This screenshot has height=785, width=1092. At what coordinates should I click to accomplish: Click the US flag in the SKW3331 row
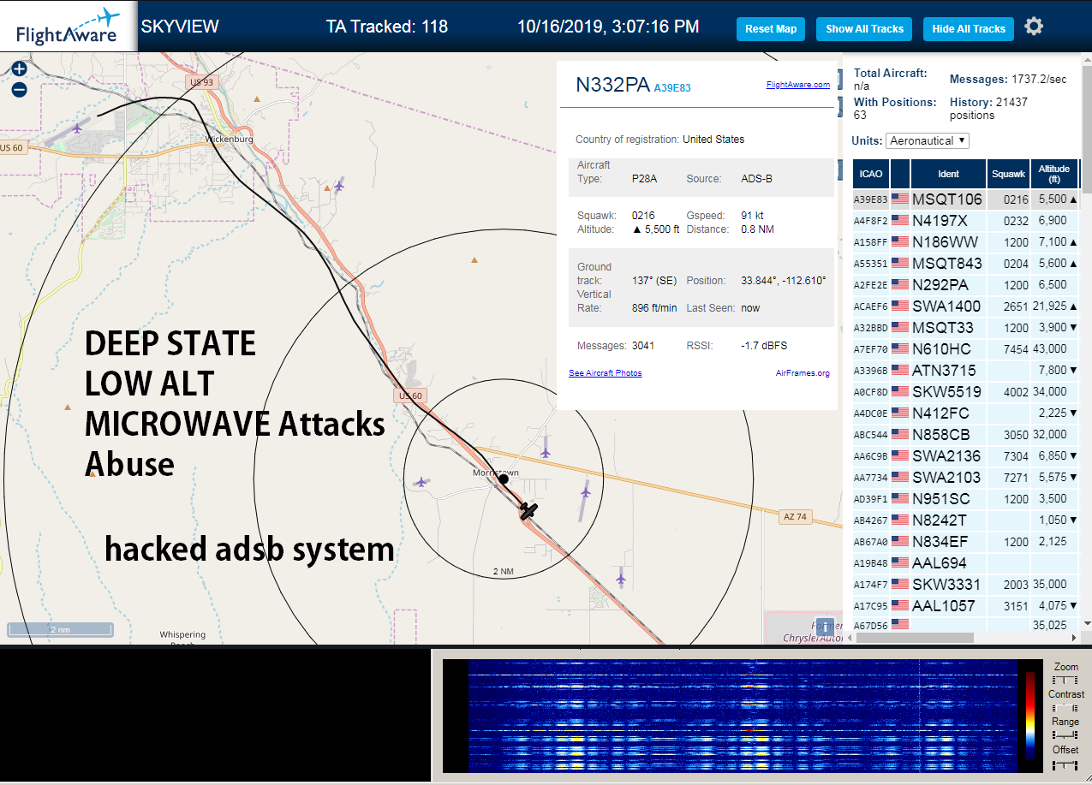coord(900,585)
